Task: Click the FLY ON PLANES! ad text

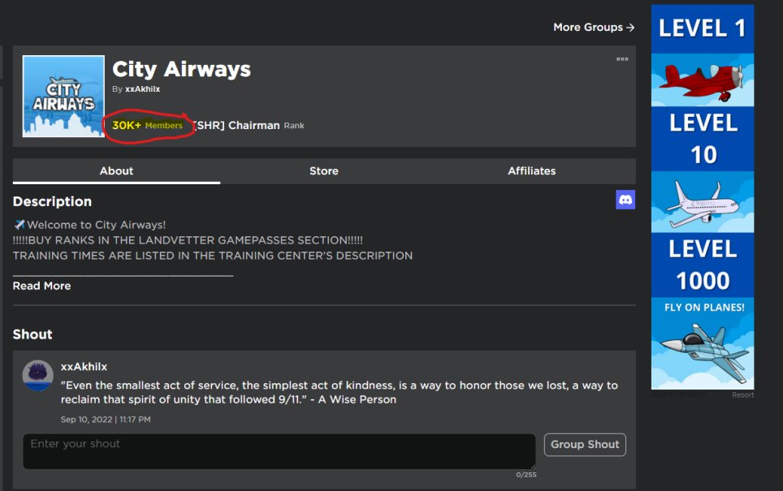Action: coord(704,308)
